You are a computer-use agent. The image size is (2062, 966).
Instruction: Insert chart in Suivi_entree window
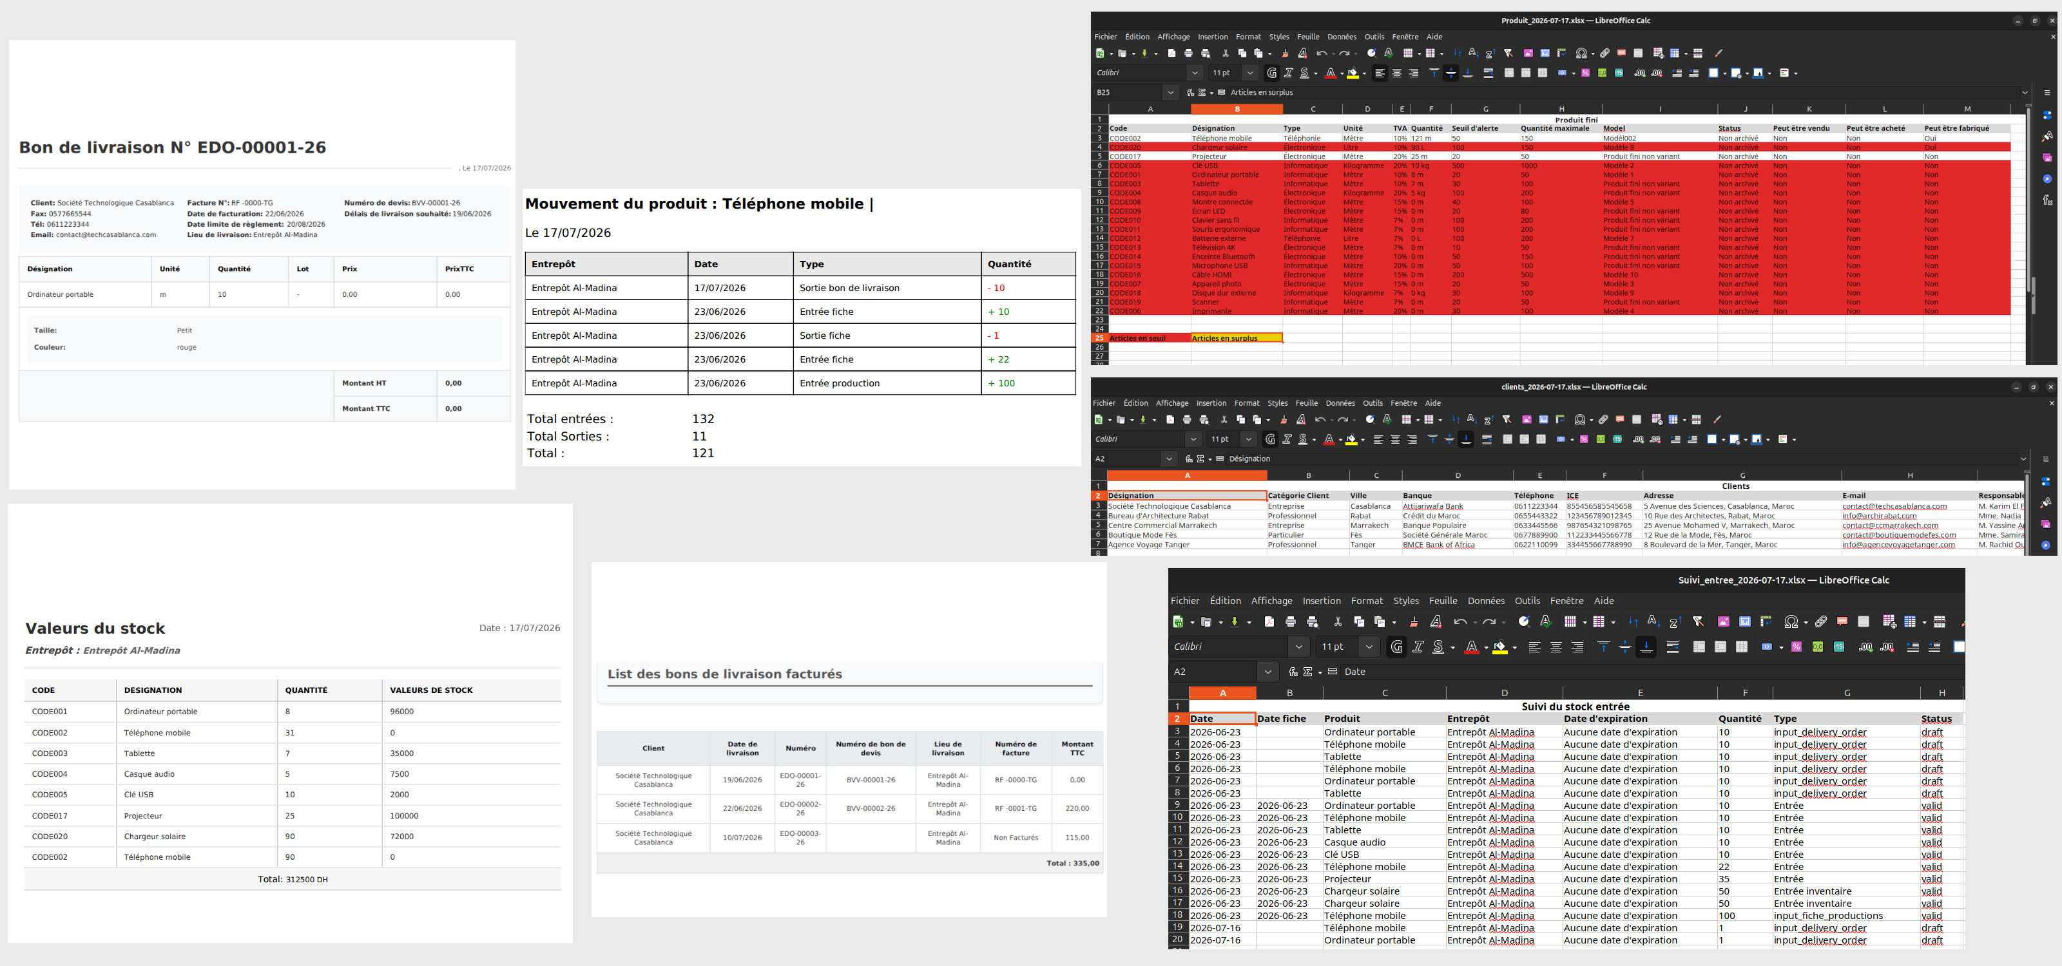tap(1745, 621)
